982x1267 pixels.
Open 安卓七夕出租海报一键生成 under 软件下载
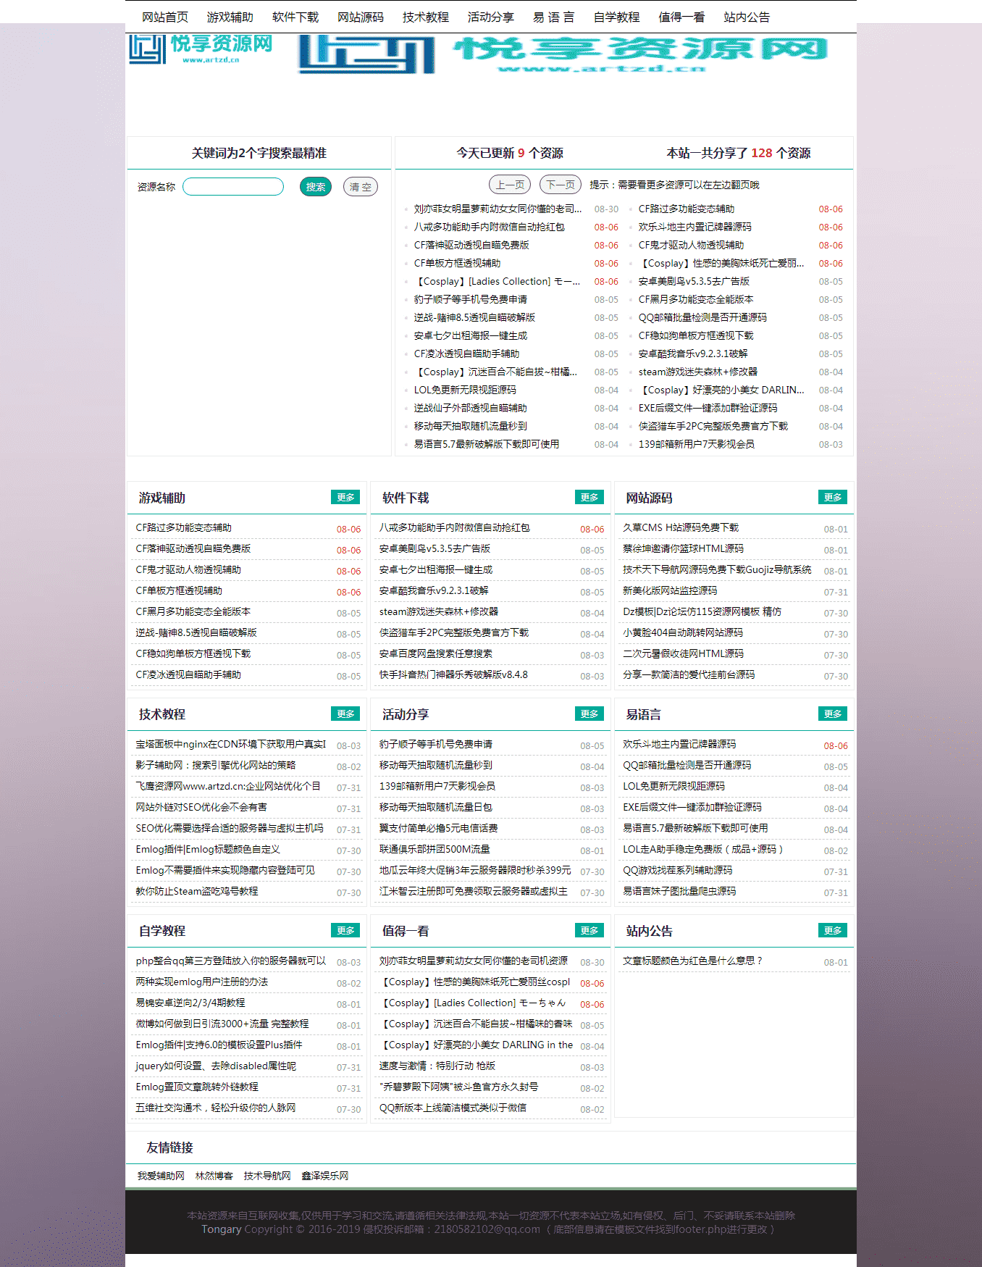click(x=436, y=569)
